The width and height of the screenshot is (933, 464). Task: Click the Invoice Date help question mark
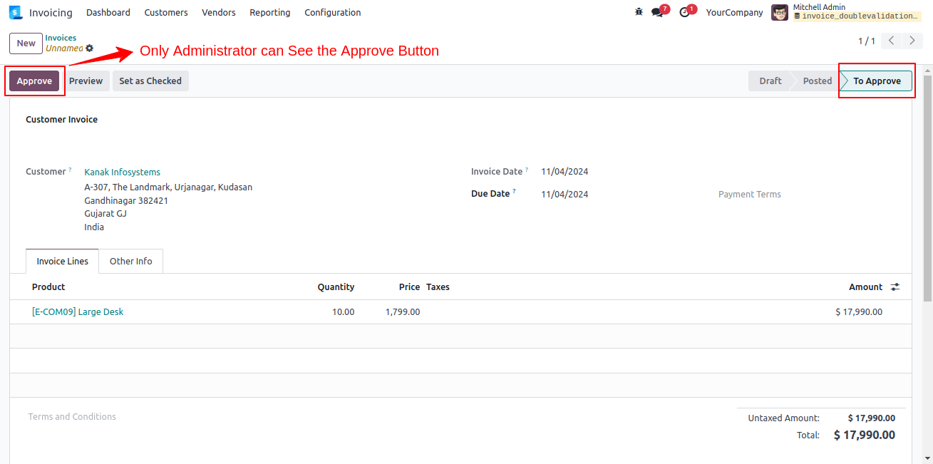coord(527,170)
